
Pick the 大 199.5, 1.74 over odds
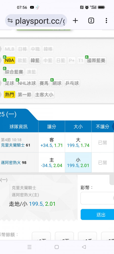(x=78, y=142)
